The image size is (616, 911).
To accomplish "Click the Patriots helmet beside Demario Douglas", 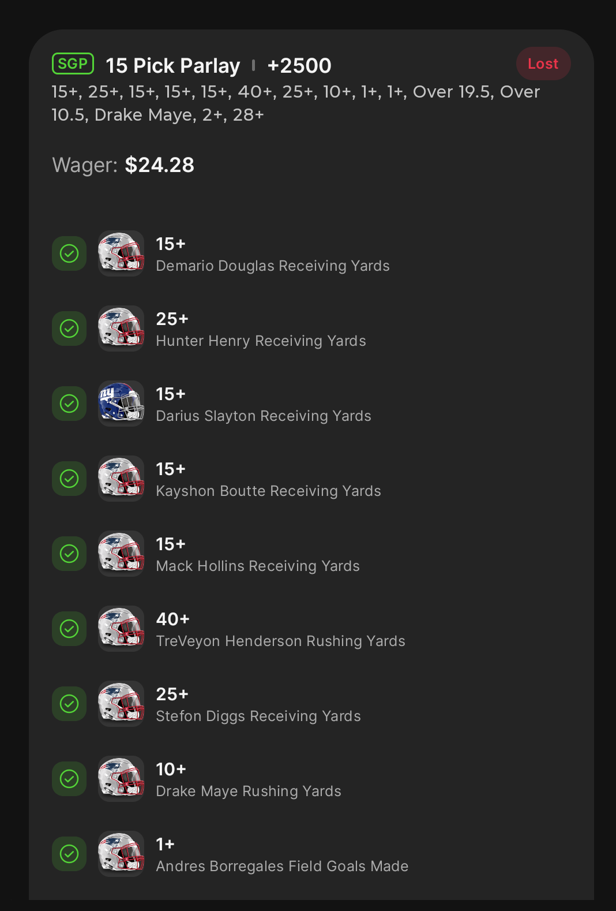I will click(121, 253).
